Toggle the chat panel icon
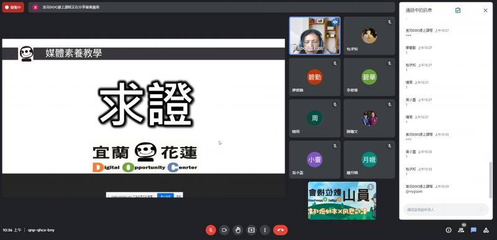This screenshot has width=497, height=240. point(473,230)
